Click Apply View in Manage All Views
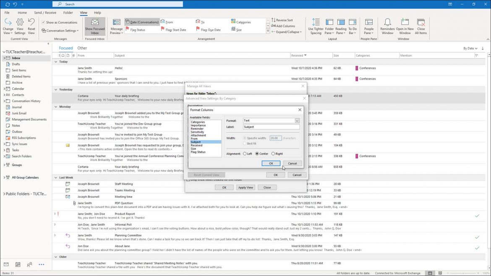 pos(245,187)
